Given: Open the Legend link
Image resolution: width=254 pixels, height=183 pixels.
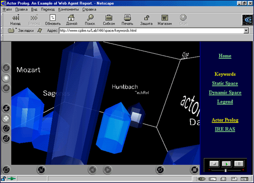Looking at the screenshot, I should point(225,102).
